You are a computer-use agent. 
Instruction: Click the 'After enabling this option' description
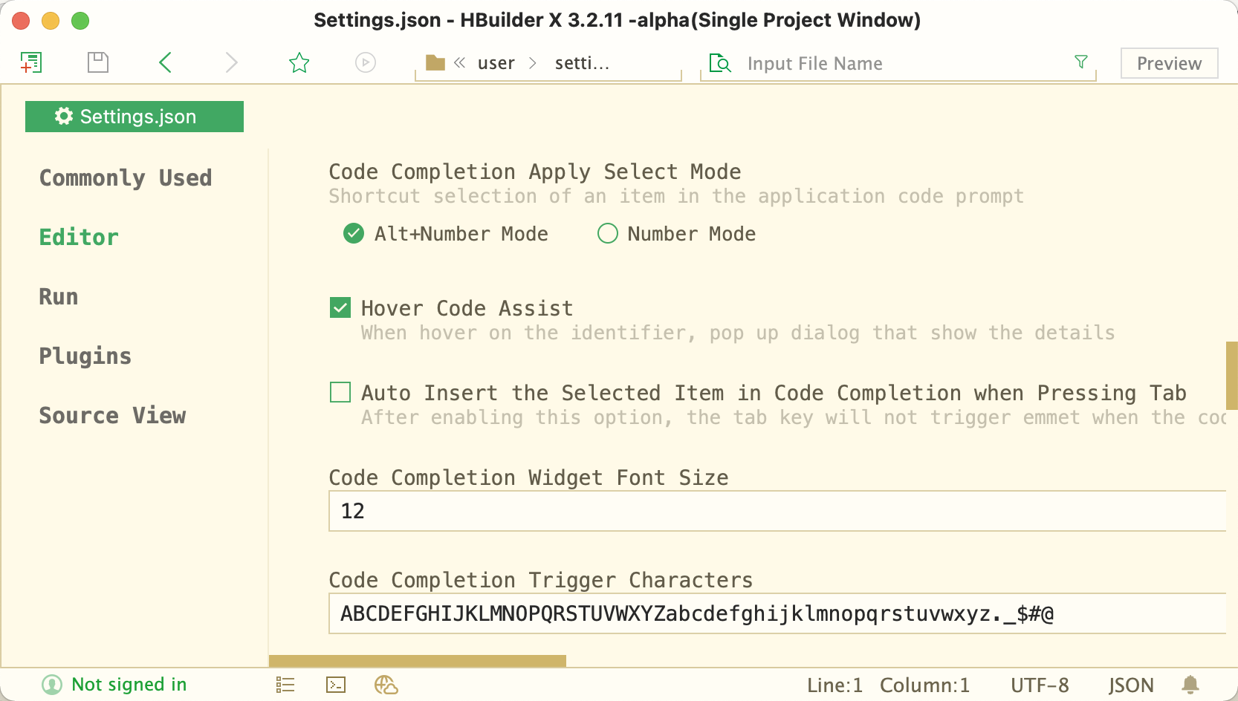[x=794, y=417]
